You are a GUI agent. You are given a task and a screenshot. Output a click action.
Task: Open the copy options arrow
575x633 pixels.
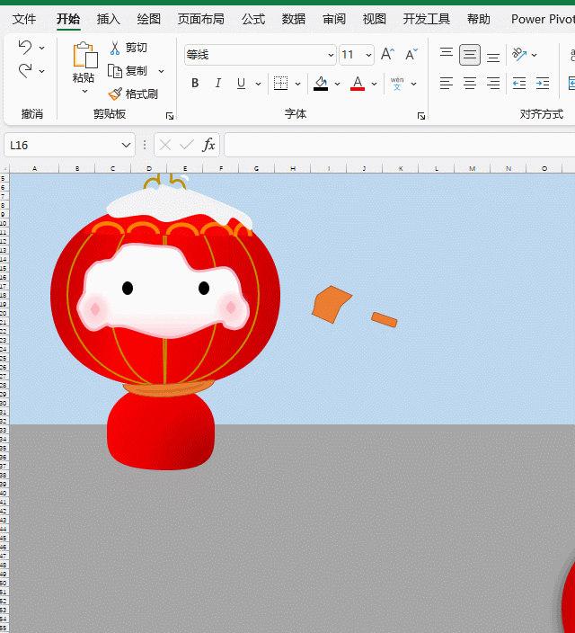pyautogui.click(x=162, y=71)
